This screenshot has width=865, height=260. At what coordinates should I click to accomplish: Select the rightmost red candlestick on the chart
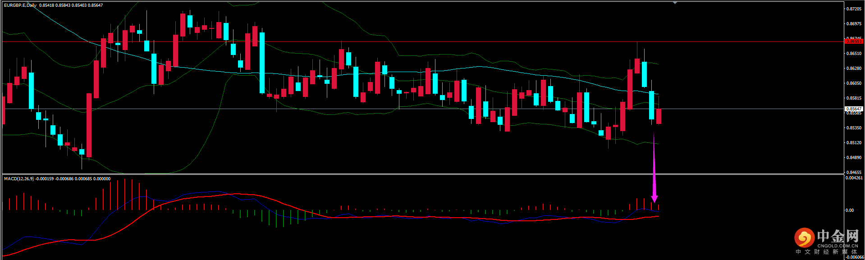[659, 116]
